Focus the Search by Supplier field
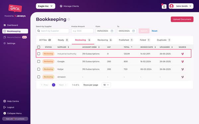The height and width of the screenshot is (124, 199). [52, 31]
